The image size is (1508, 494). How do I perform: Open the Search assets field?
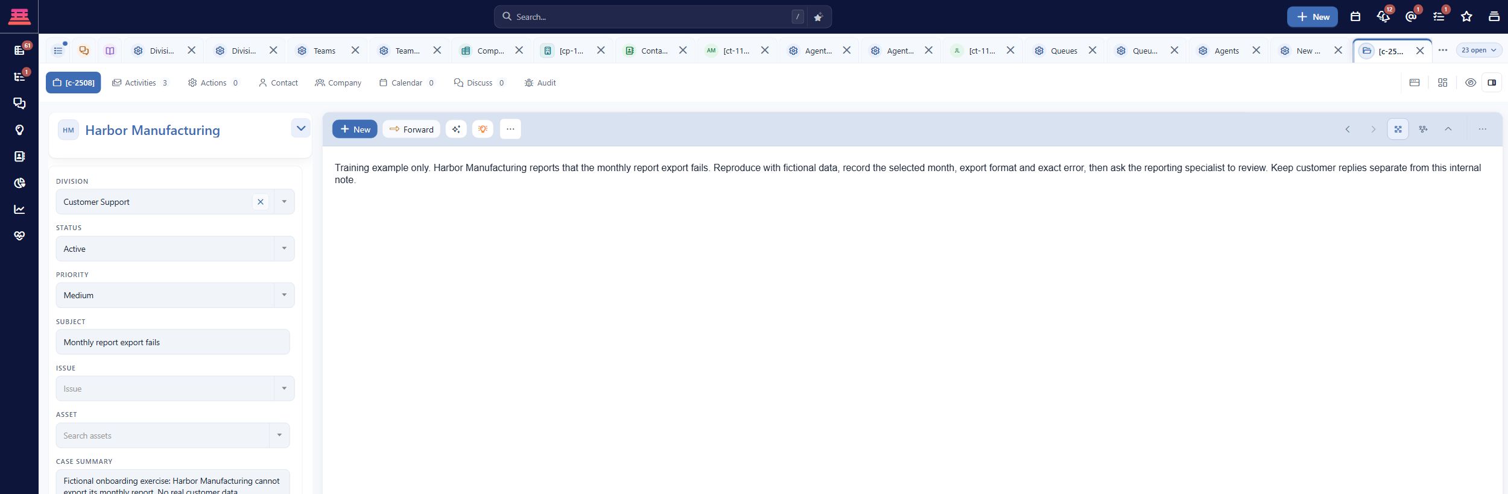pos(173,436)
